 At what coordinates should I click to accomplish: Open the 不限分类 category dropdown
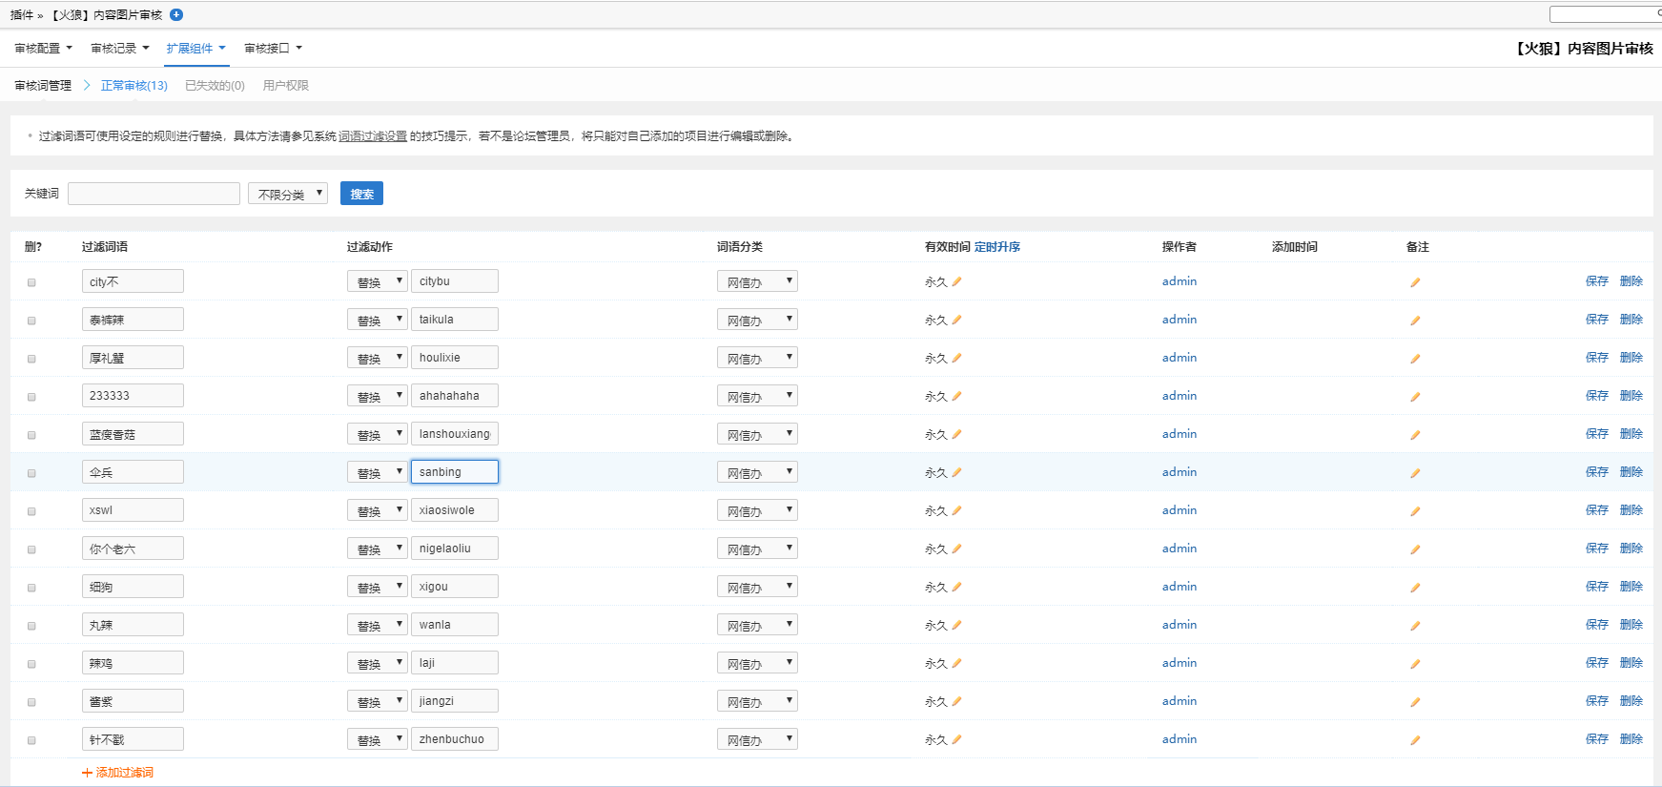click(x=288, y=194)
